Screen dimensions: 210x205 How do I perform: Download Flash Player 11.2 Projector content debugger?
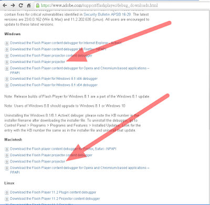(55, 199)
